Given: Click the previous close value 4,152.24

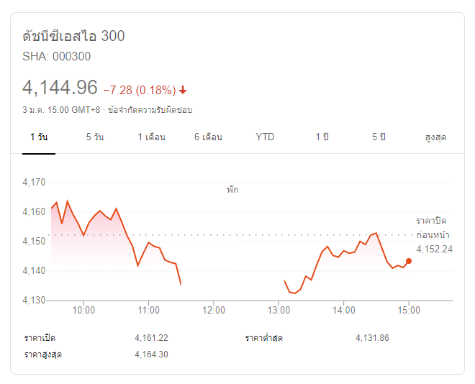Looking at the screenshot, I should [x=434, y=249].
